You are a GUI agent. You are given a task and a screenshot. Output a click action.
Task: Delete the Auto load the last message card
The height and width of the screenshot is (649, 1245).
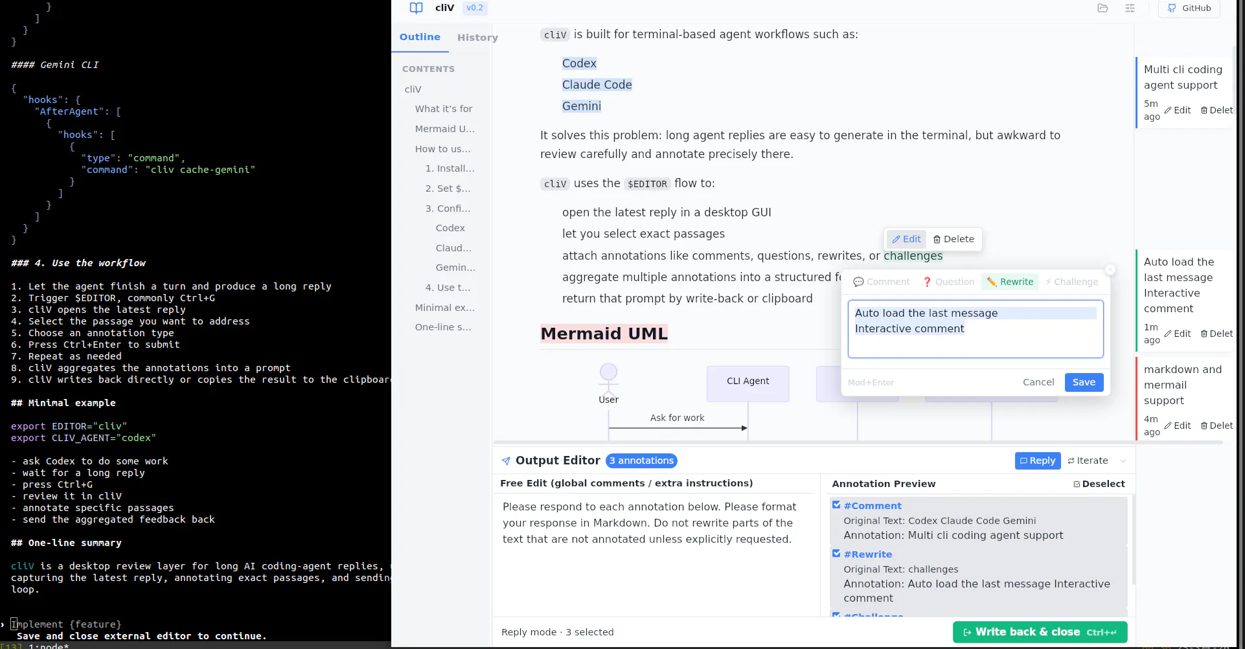pos(1216,334)
